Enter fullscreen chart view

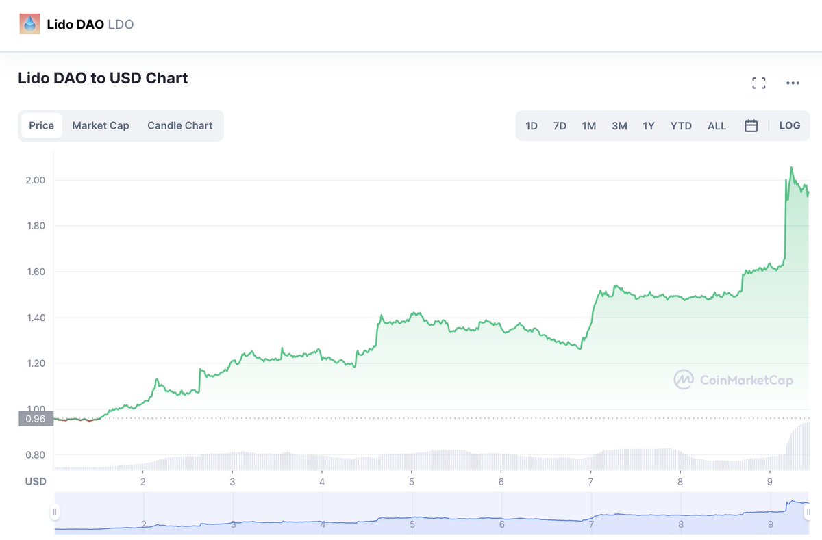[x=758, y=83]
